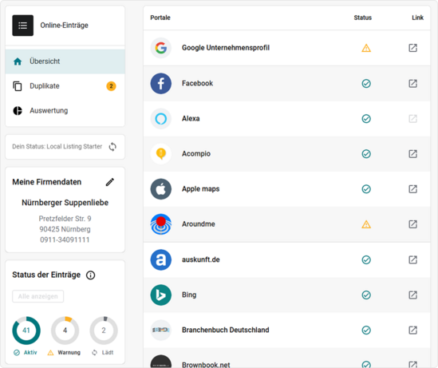Select the Lädt donut showing 2
438x368 pixels.
pyautogui.click(x=104, y=330)
